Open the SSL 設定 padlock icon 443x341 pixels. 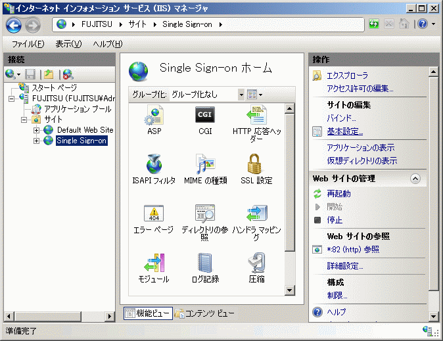(254, 164)
